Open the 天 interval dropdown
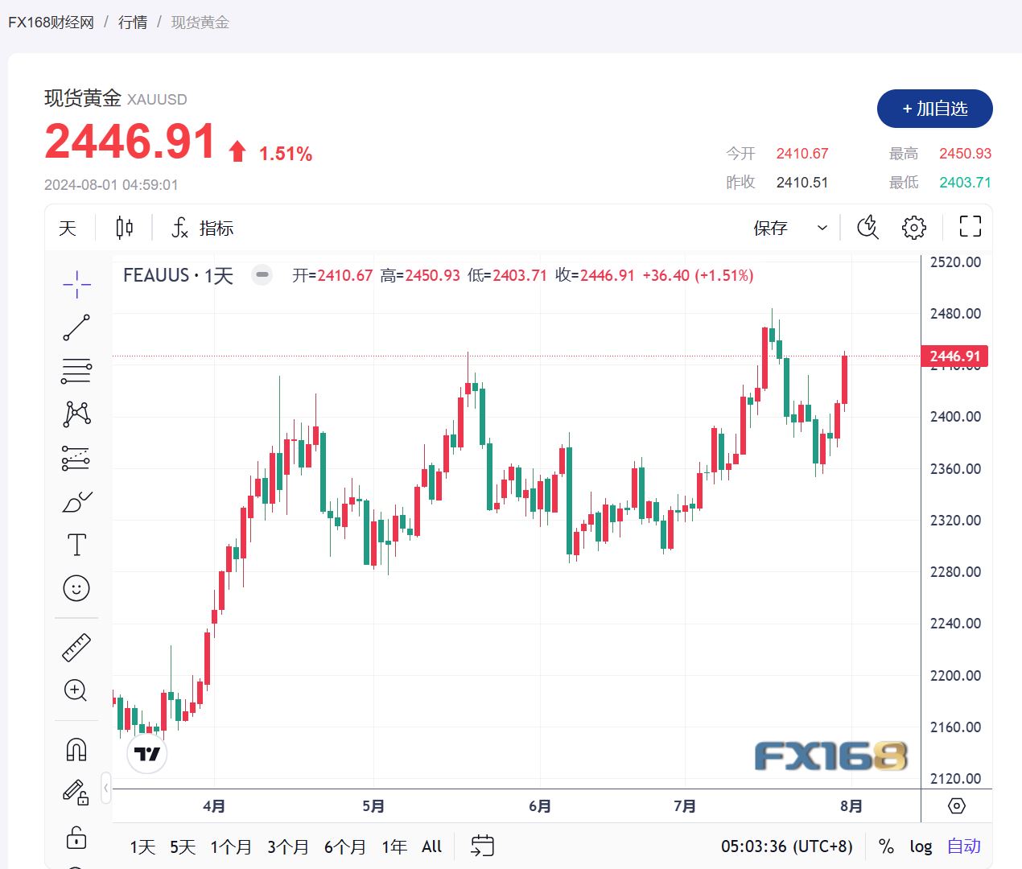Viewport: 1022px width, 869px height. pos(68,228)
